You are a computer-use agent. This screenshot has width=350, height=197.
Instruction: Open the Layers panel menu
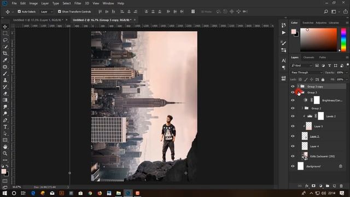(x=347, y=57)
